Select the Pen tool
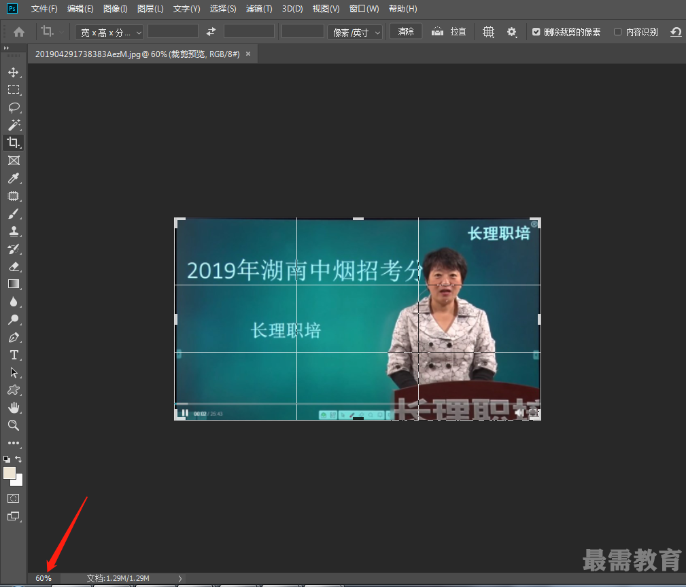 point(14,338)
